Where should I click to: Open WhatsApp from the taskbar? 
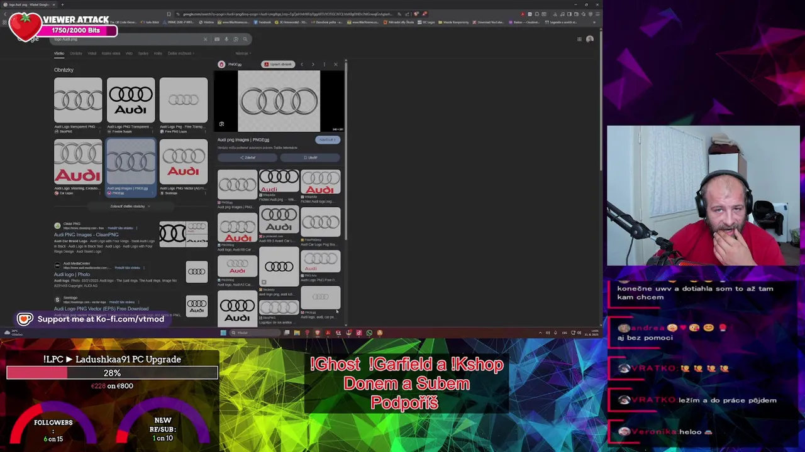click(369, 333)
